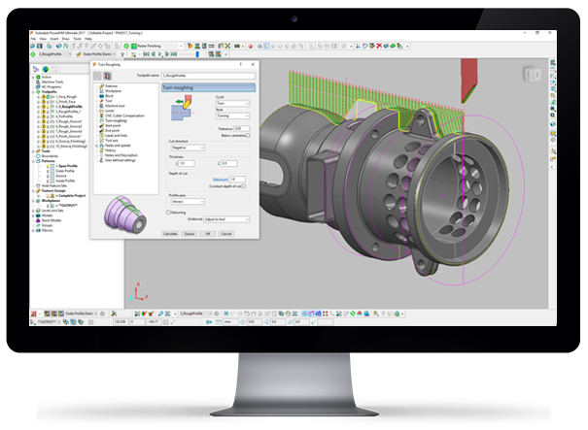
Task: Open the Cycle dropdown
Action: [232, 104]
